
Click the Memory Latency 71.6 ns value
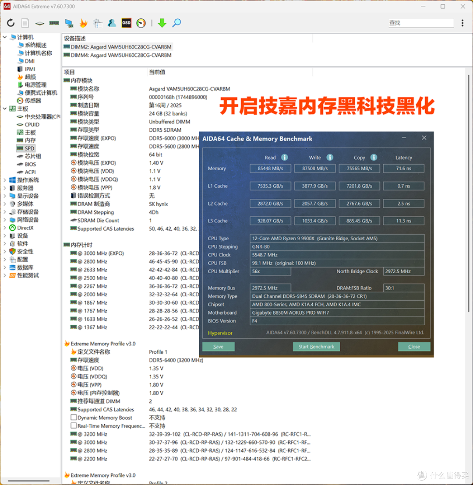[404, 168]
